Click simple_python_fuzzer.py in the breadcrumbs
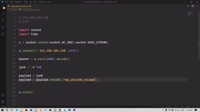Image resolution: width=200 pixels, height=112 pixels. click(31, 10)
